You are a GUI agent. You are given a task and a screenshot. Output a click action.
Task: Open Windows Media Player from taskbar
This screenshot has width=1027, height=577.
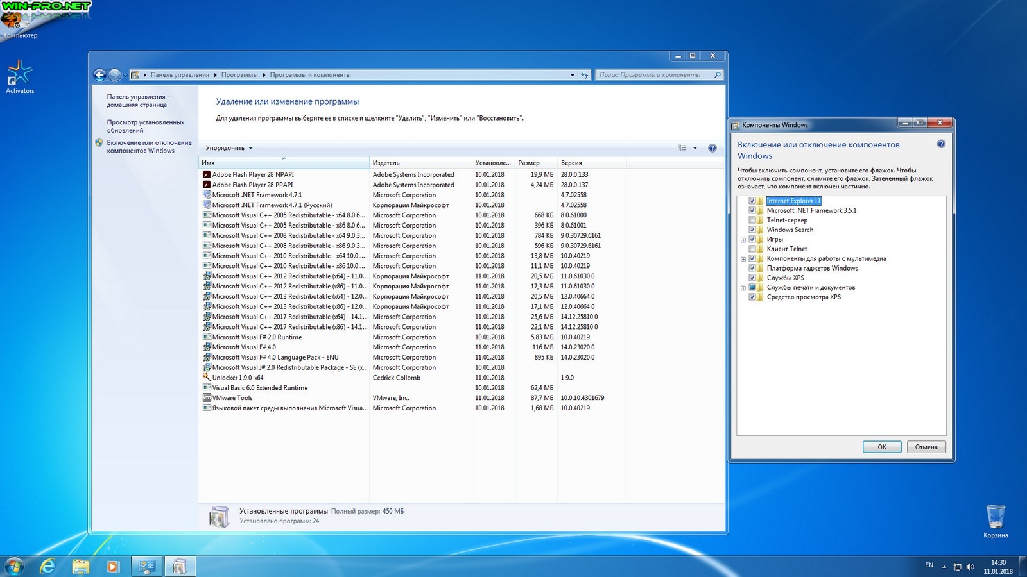point(112,566)
